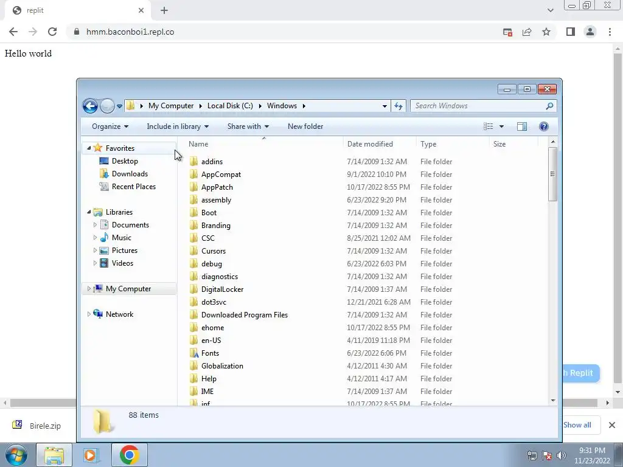This screenshot has width=623, height=467.
Task: Click the magnifier icon in Search Windows box
Action: [549, 106]
